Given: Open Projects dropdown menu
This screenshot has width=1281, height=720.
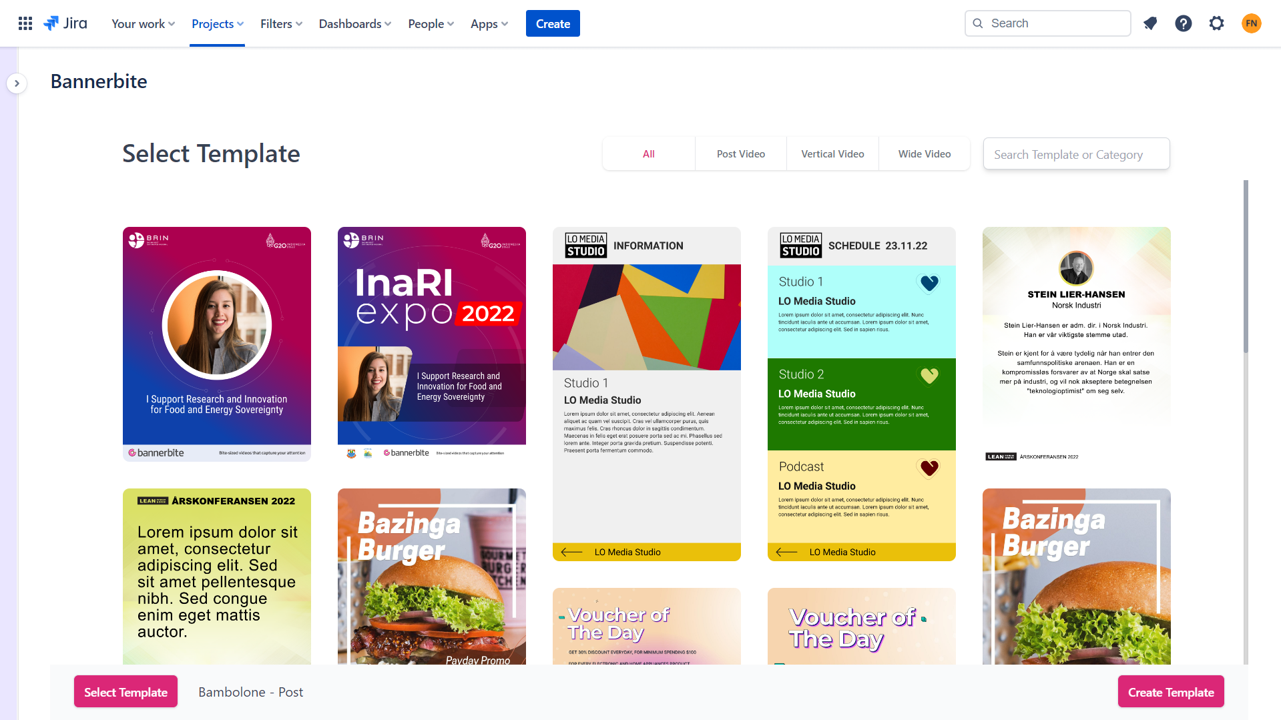Looking at the screenshot, I should (x=218, y=23).
